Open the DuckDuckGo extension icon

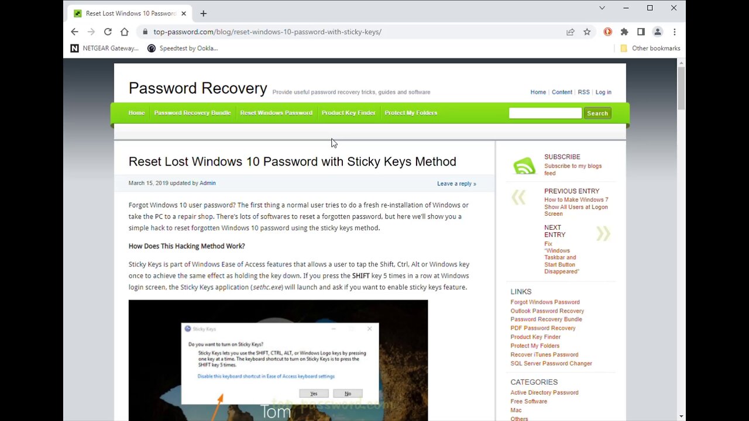tap(608, 32)
